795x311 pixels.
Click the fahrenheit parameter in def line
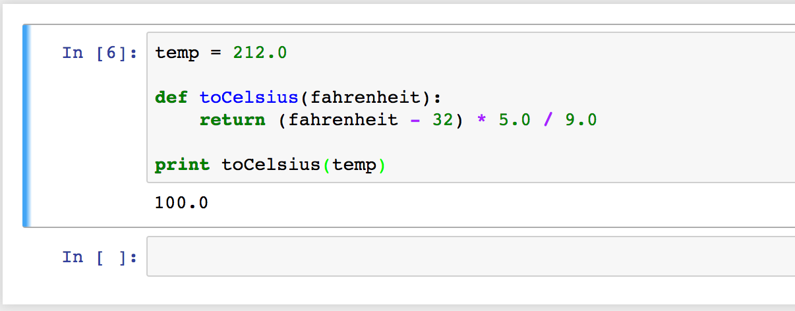click(365, 98)
